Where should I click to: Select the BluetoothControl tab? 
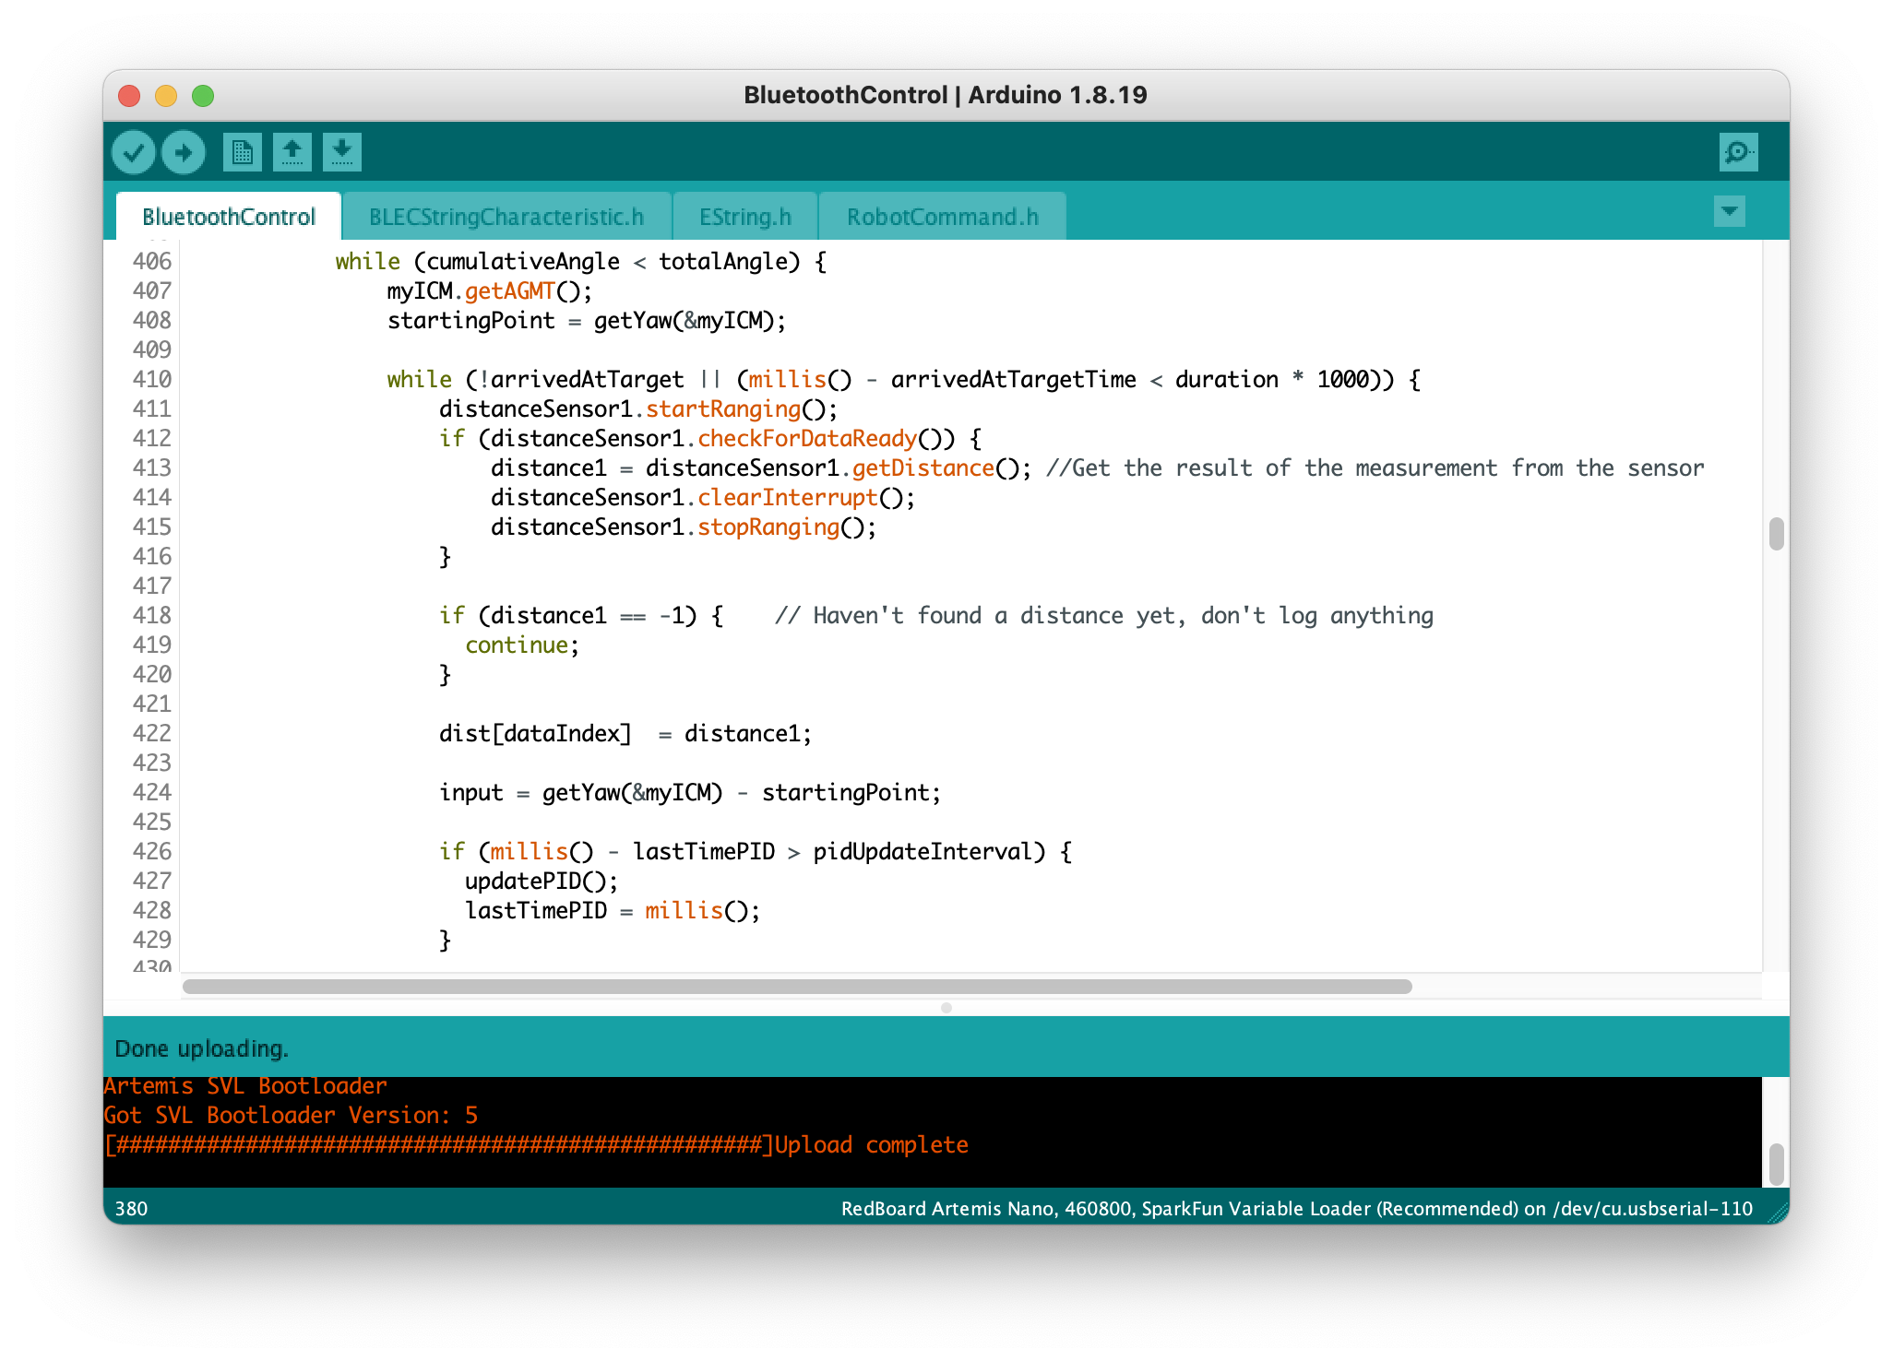[x=229, y=217]
